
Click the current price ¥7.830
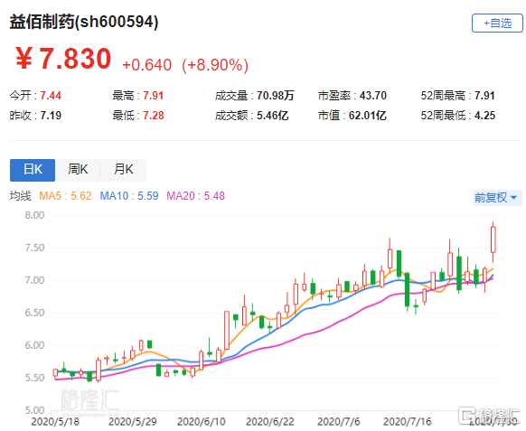pyautogui.click(x=63, y=59)
